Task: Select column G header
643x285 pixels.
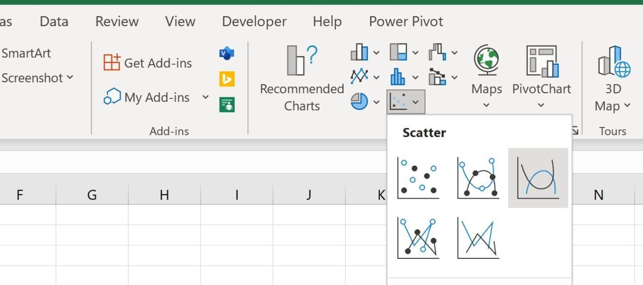Action: pyautogui.click(x=92, y=195)
